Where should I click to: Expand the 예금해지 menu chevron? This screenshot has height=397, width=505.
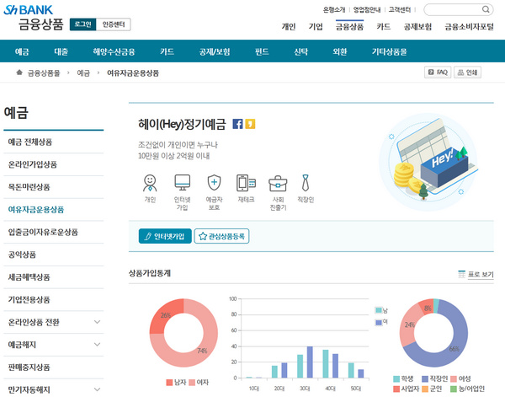click(97, 345)
